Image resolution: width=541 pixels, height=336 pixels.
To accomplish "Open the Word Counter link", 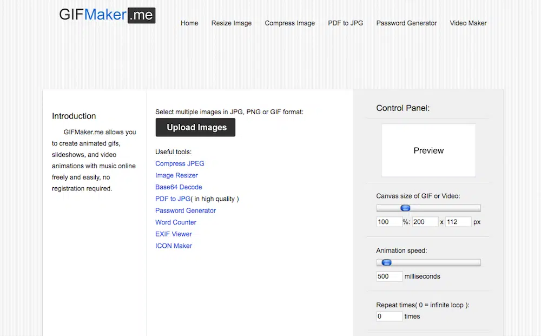I will pos(176,222).
